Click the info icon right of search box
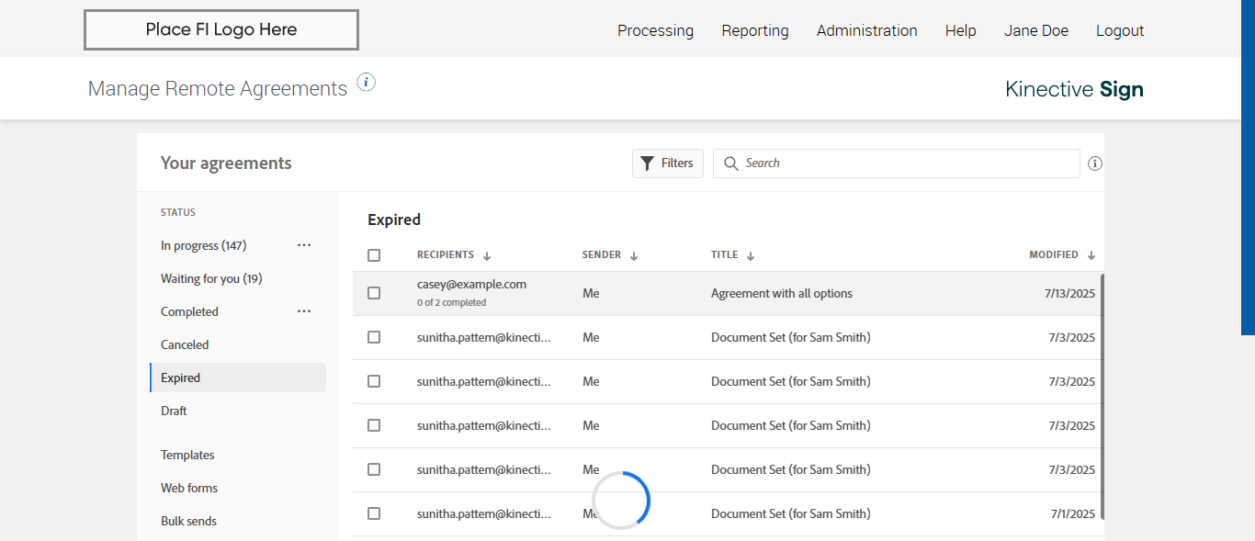Viewport: 1255px width, 541px height. (x=1094, y=163)
